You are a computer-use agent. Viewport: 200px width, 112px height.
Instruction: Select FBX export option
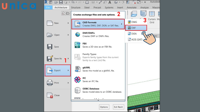98,45
